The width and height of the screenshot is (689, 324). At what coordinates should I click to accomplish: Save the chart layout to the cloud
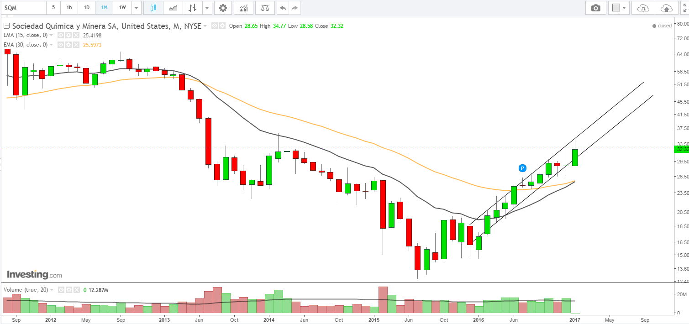tap(667, 8)
